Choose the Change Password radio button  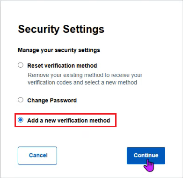pos(21,100)
